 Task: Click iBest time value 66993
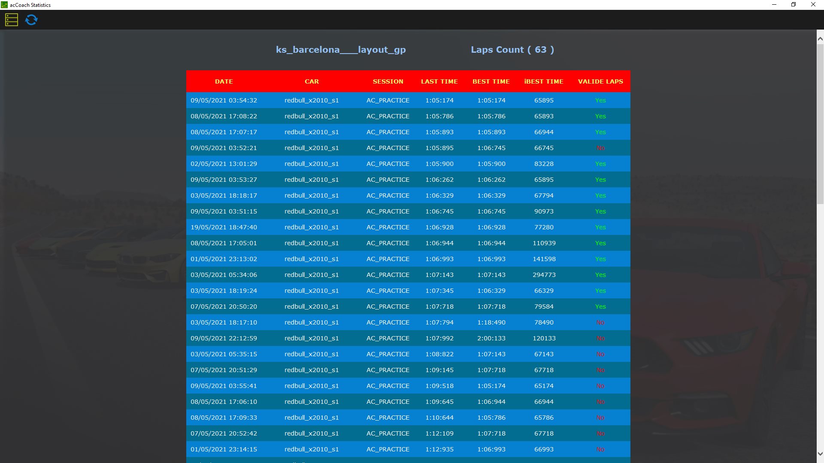[544, 449]
